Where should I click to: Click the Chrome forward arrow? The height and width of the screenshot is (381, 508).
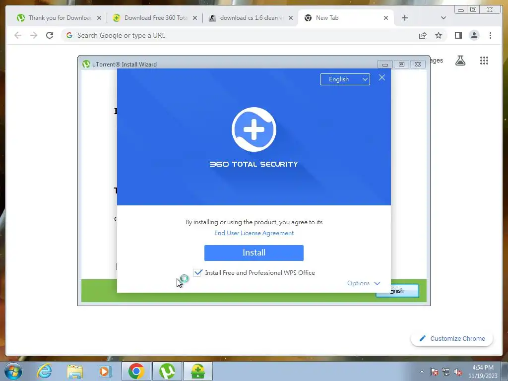tap(34, 35)
